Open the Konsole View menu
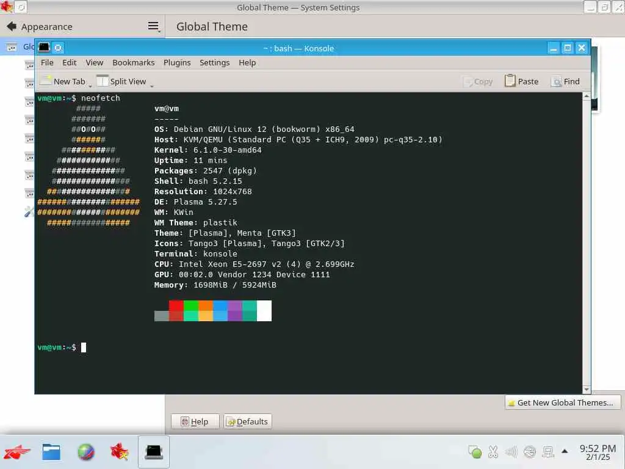Screen dimensions: 625x469 tap(95, 63)
